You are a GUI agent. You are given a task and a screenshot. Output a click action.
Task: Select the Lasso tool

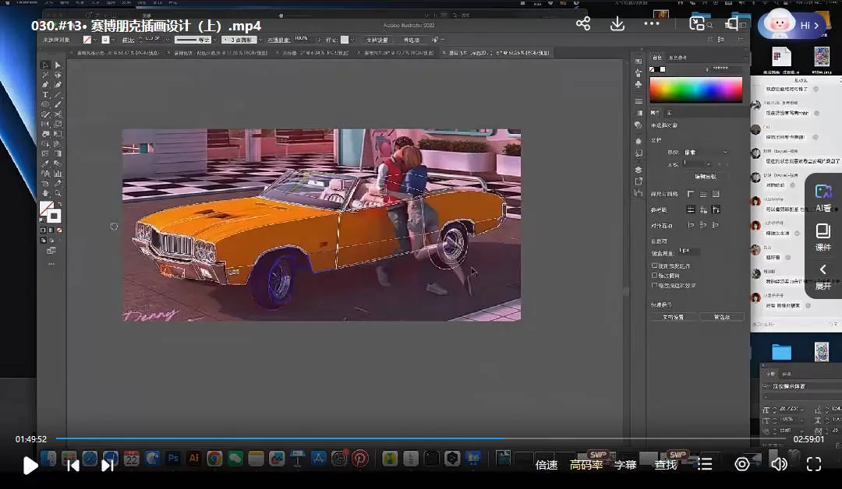58,75
